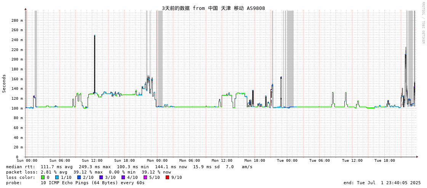Click the 'end: Tue Jul 1 23:40:05 2025' timestamp

click(382, 183)
